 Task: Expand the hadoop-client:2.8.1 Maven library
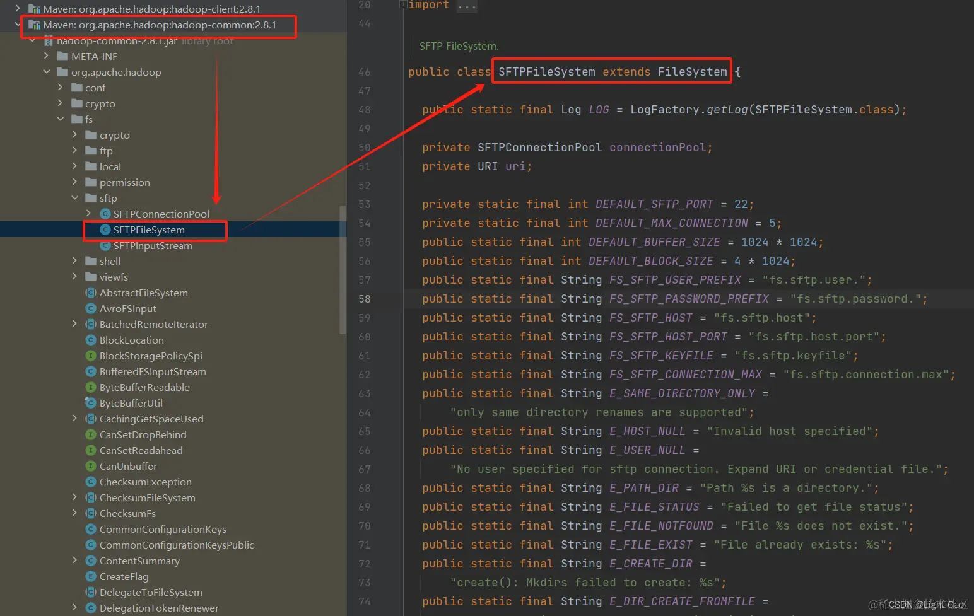click(18, 9)
